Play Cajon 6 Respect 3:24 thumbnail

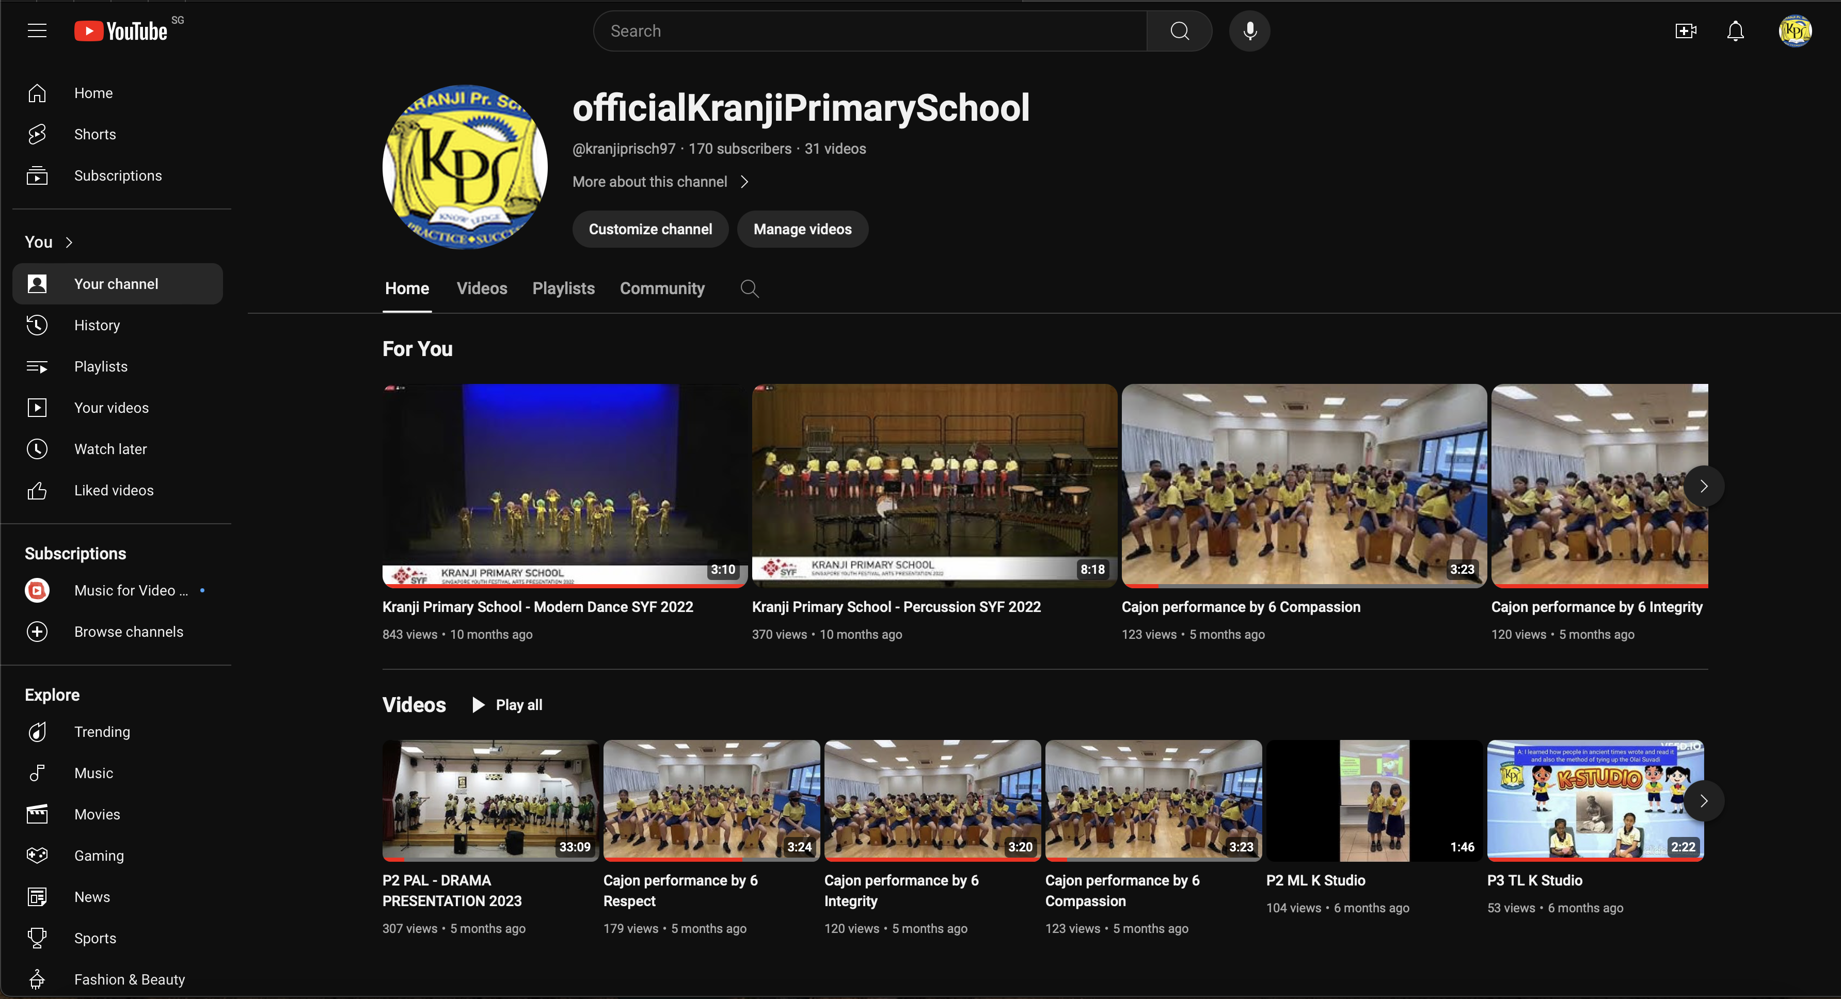[x=711, y=801]
